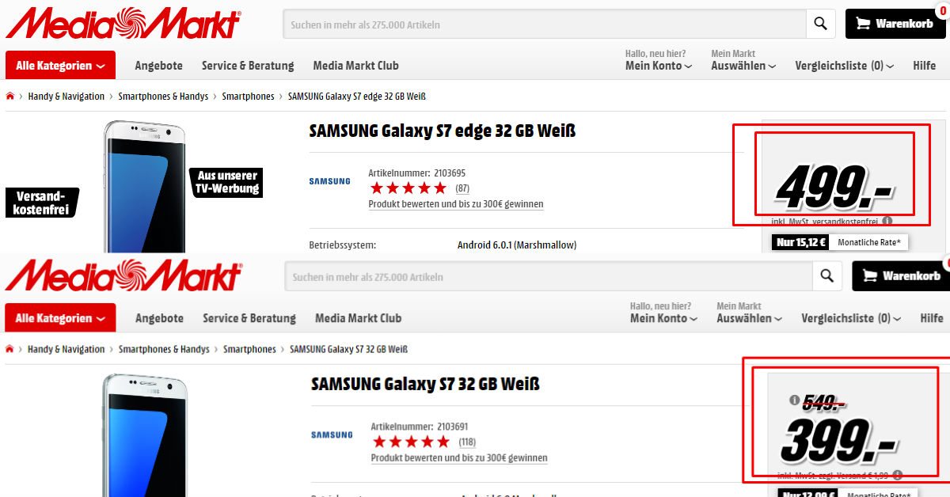950x497 pixels.
Task: Open Angebote in the S7 edge page menu
Action: tap(158, 66)
